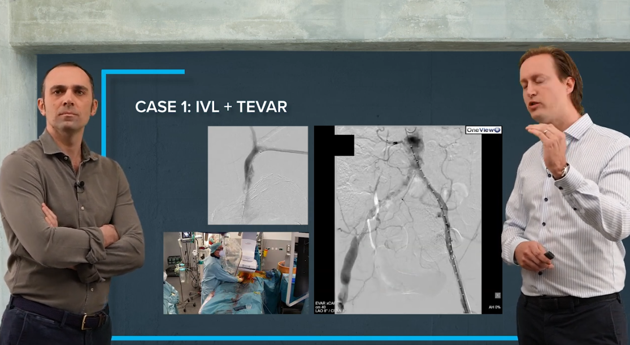Click the lapel microphone on the left presenter
The height and width of the screenshot is (345, 630).
click(x=80, y=185)
